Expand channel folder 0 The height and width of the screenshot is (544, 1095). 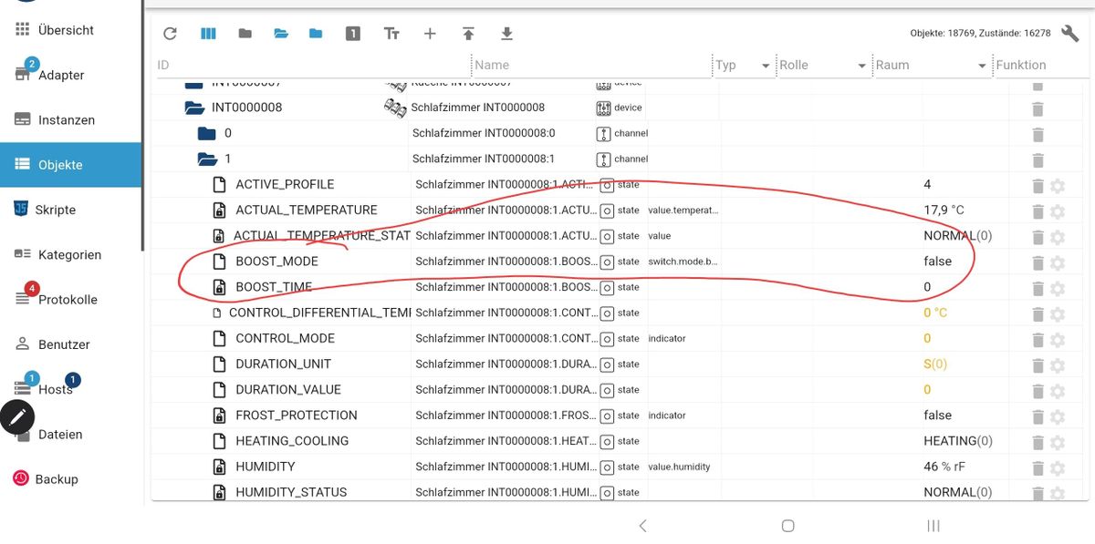[x=207, y=133]
